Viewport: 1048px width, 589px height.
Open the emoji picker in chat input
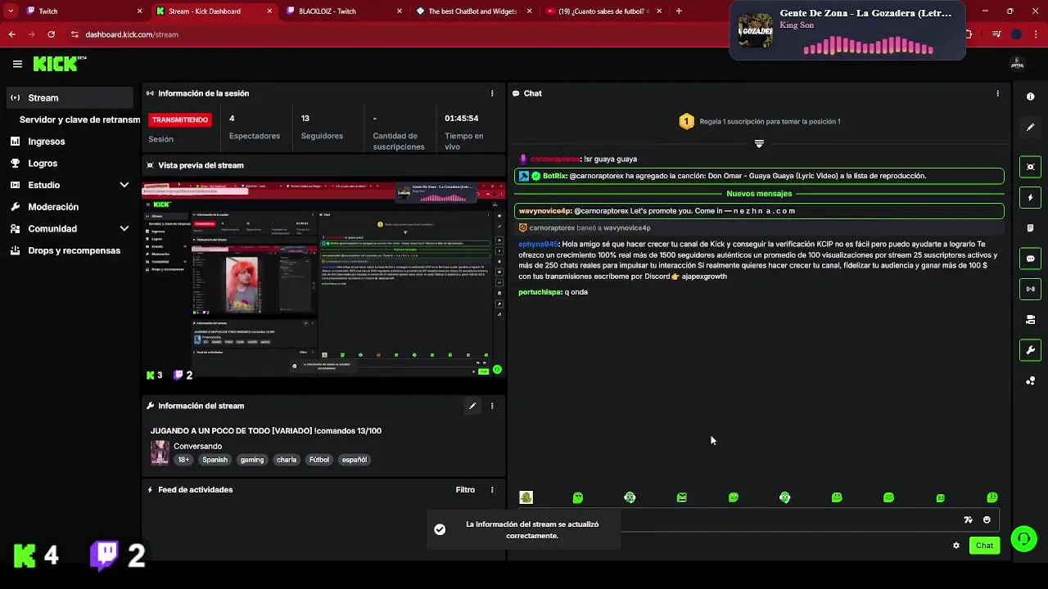987,520
